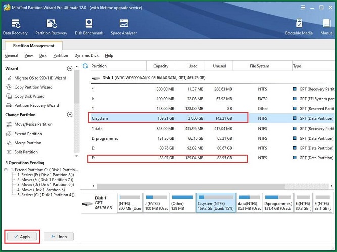Image resolution: width=337 pixels, height=252 pixels.
Task: Click sidebar scroll up arrow
Action: point(77,67)
